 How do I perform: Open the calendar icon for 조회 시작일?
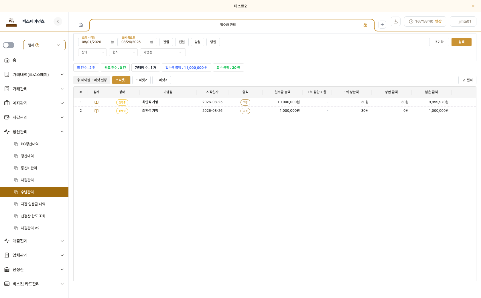tap(112, 42)
